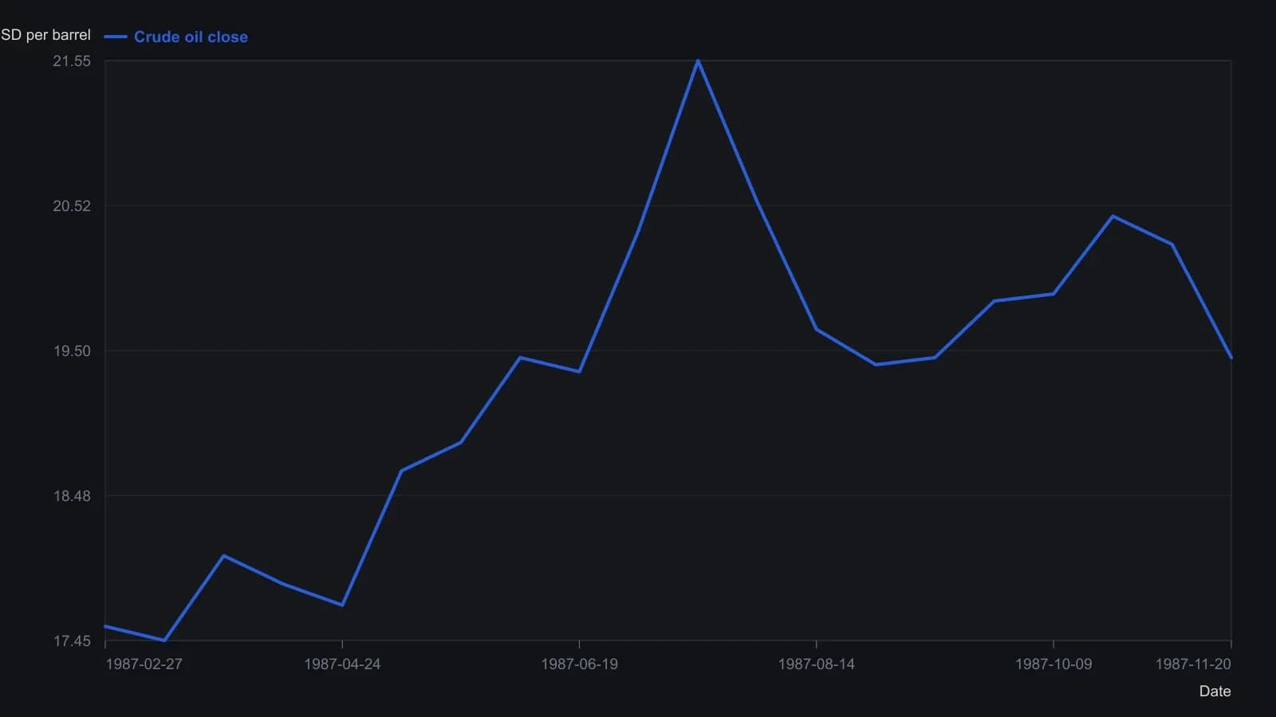
Task: Click the 1987-06-19 date label
Action: (579, 664)
